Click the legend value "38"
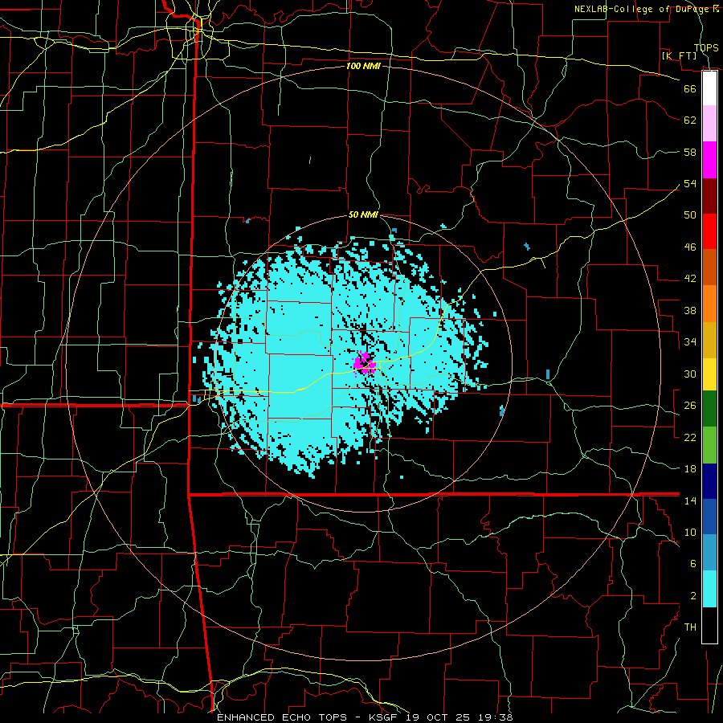The width and height of the screenshot is (723, 723). pyautogui.click(x=690, y=310)
